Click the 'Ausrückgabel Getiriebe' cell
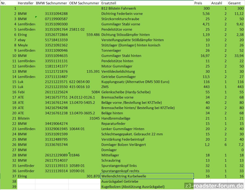The width and height of the screenshot is (245, 190). tap(147, 181)
